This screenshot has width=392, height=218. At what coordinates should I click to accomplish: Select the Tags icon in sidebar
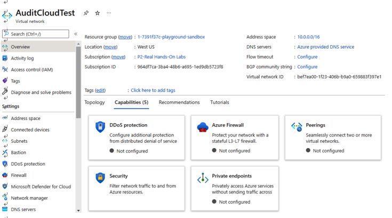[x=5, y=80]
